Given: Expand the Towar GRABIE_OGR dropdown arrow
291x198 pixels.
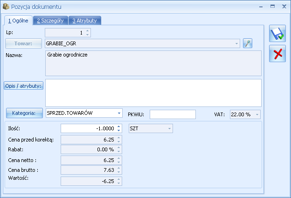Looking at the screenshot, I should [236, 43].
